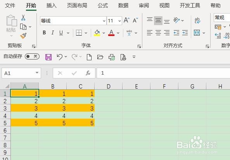
Task: Switch to the 页面布局 tab
Action: pyautogui.click(x=77, y=5)
